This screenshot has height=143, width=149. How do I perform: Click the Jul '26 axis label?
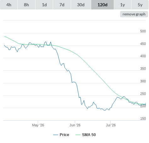click(111, 125)
